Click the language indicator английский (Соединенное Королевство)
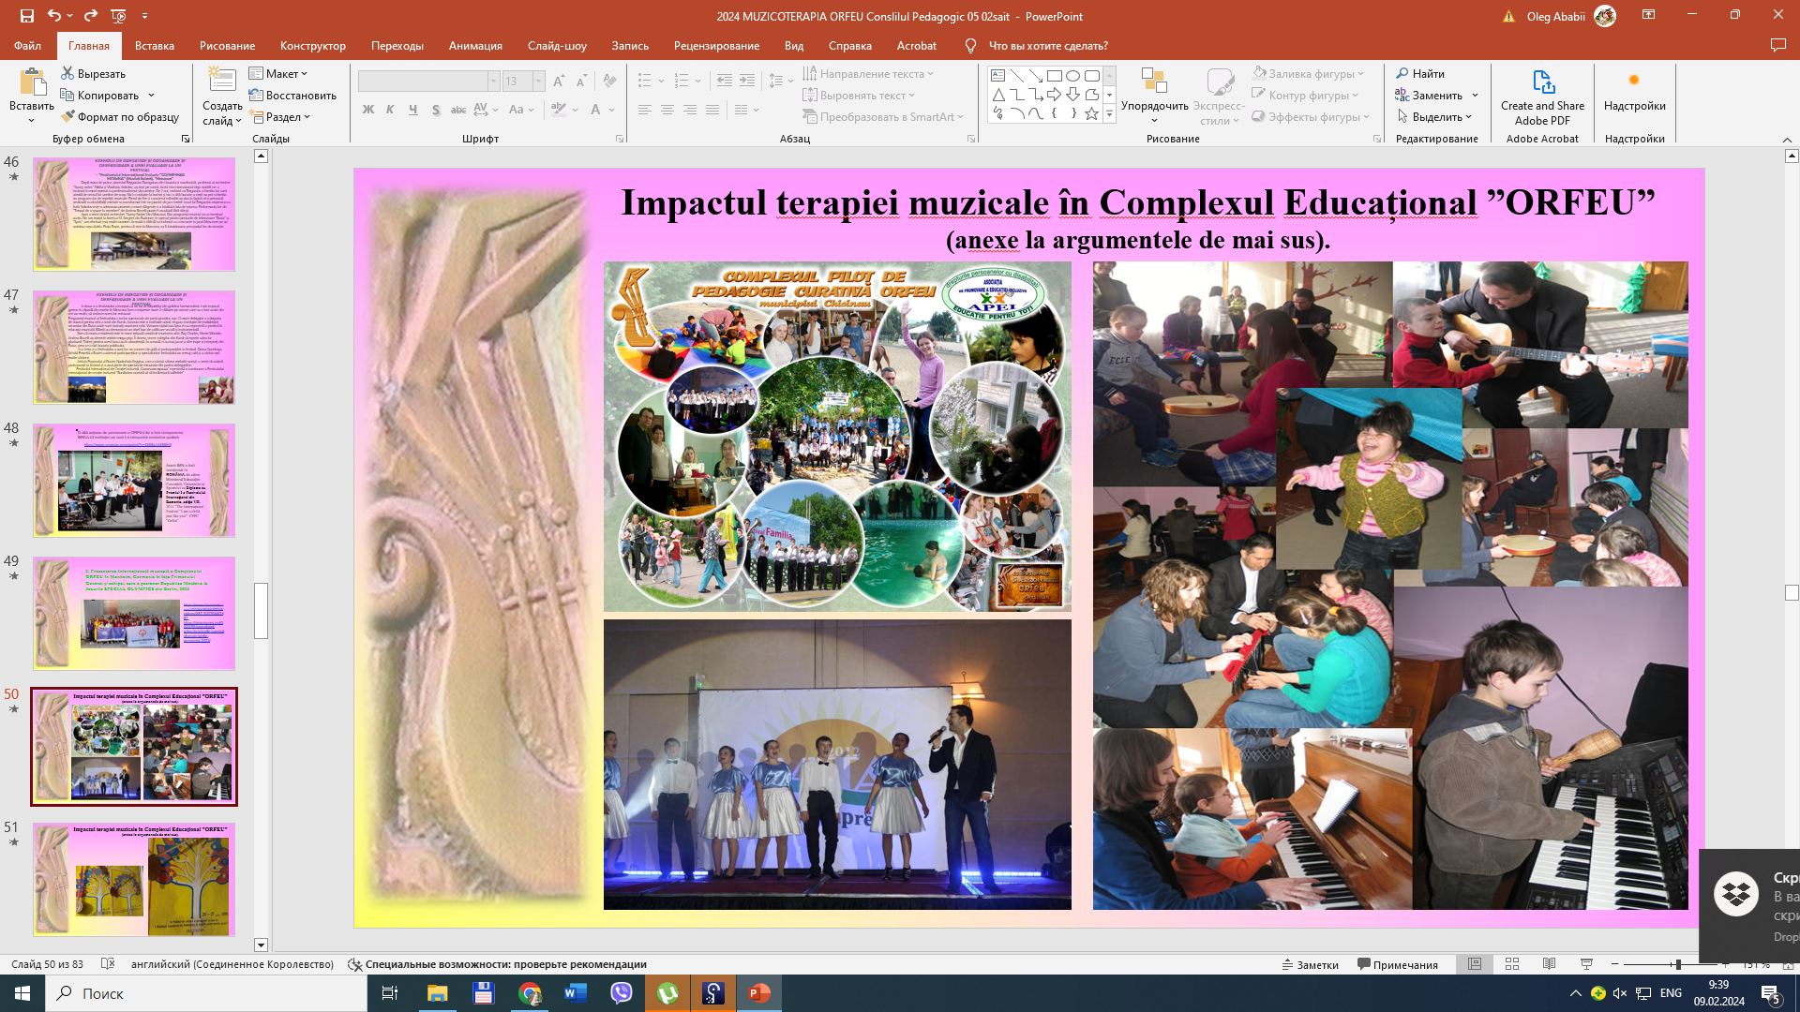Image resolution: width=1800 pixels, height=1012 pixels. coord(232,964)
